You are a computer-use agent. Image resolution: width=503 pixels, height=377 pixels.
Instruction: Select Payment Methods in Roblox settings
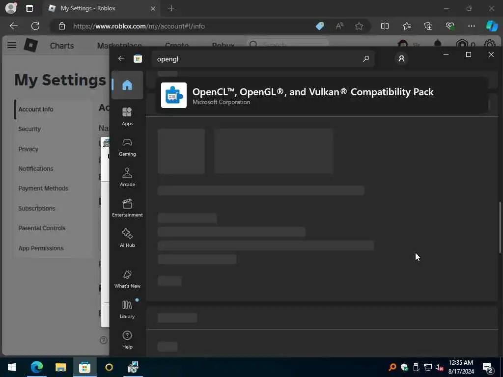pos(43,188)
